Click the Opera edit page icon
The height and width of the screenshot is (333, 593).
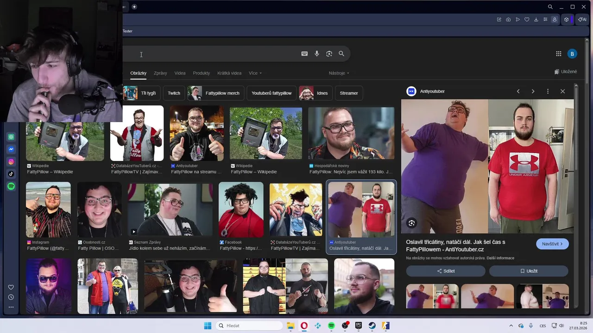click(x=499, y=19)
